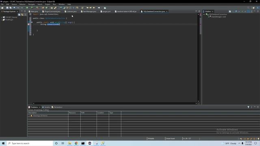Screen dimensions: 260x146
Task: Click the New Java Class toolbar icon
Action: pyautogui.click(x=47, y=8)
